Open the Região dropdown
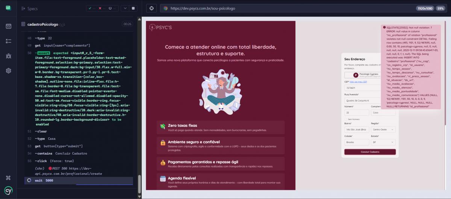 [x=383, y=129]
